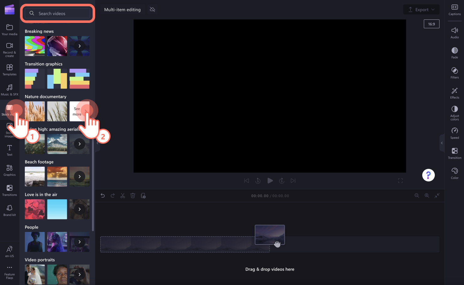Open the en-US language selector
Image resolution: width=464 pixels, height=285 pixels.
pos(9,251)
